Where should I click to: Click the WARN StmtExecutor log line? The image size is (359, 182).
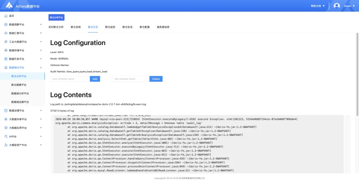pos(176,119)
